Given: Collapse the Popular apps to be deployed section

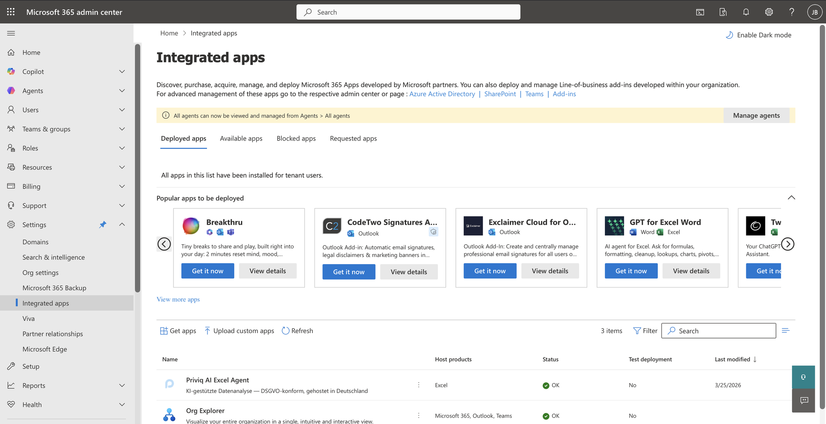Looking at the screenshot, I should pyautogui.click(x=791, y=198).
